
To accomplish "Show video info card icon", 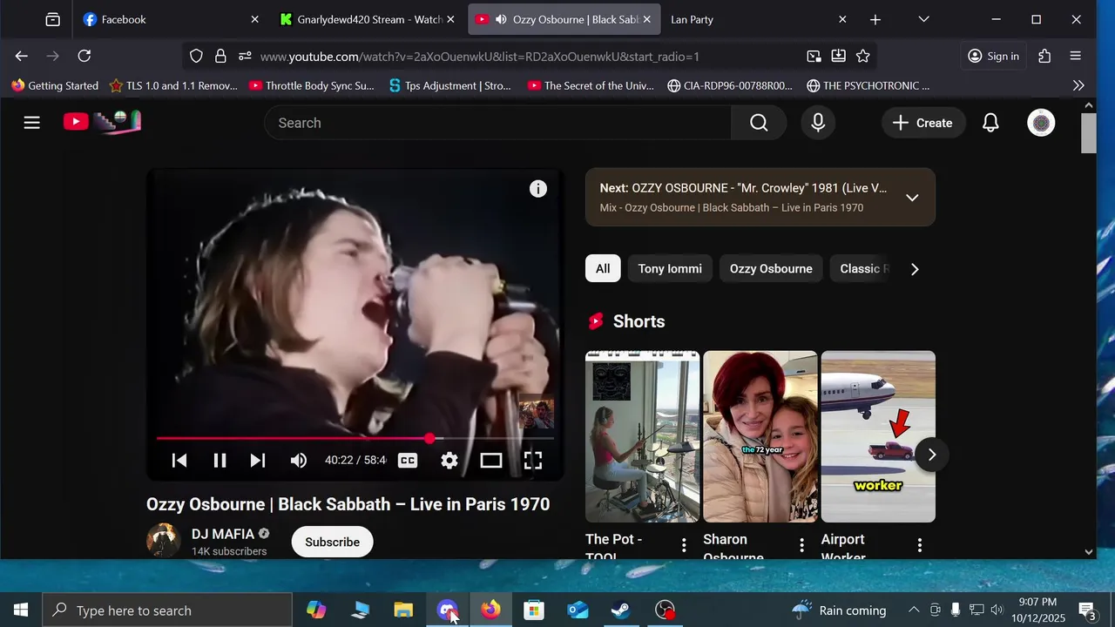I will click(538, 189).
